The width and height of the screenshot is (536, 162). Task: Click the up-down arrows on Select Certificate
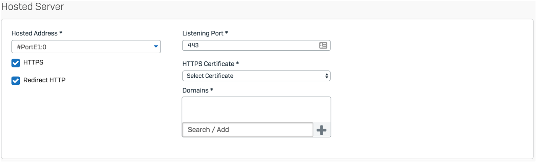point(326,76)
